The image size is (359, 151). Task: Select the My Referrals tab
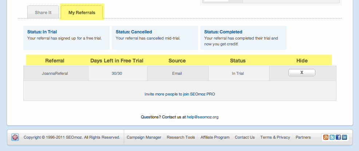pos(82,13)
